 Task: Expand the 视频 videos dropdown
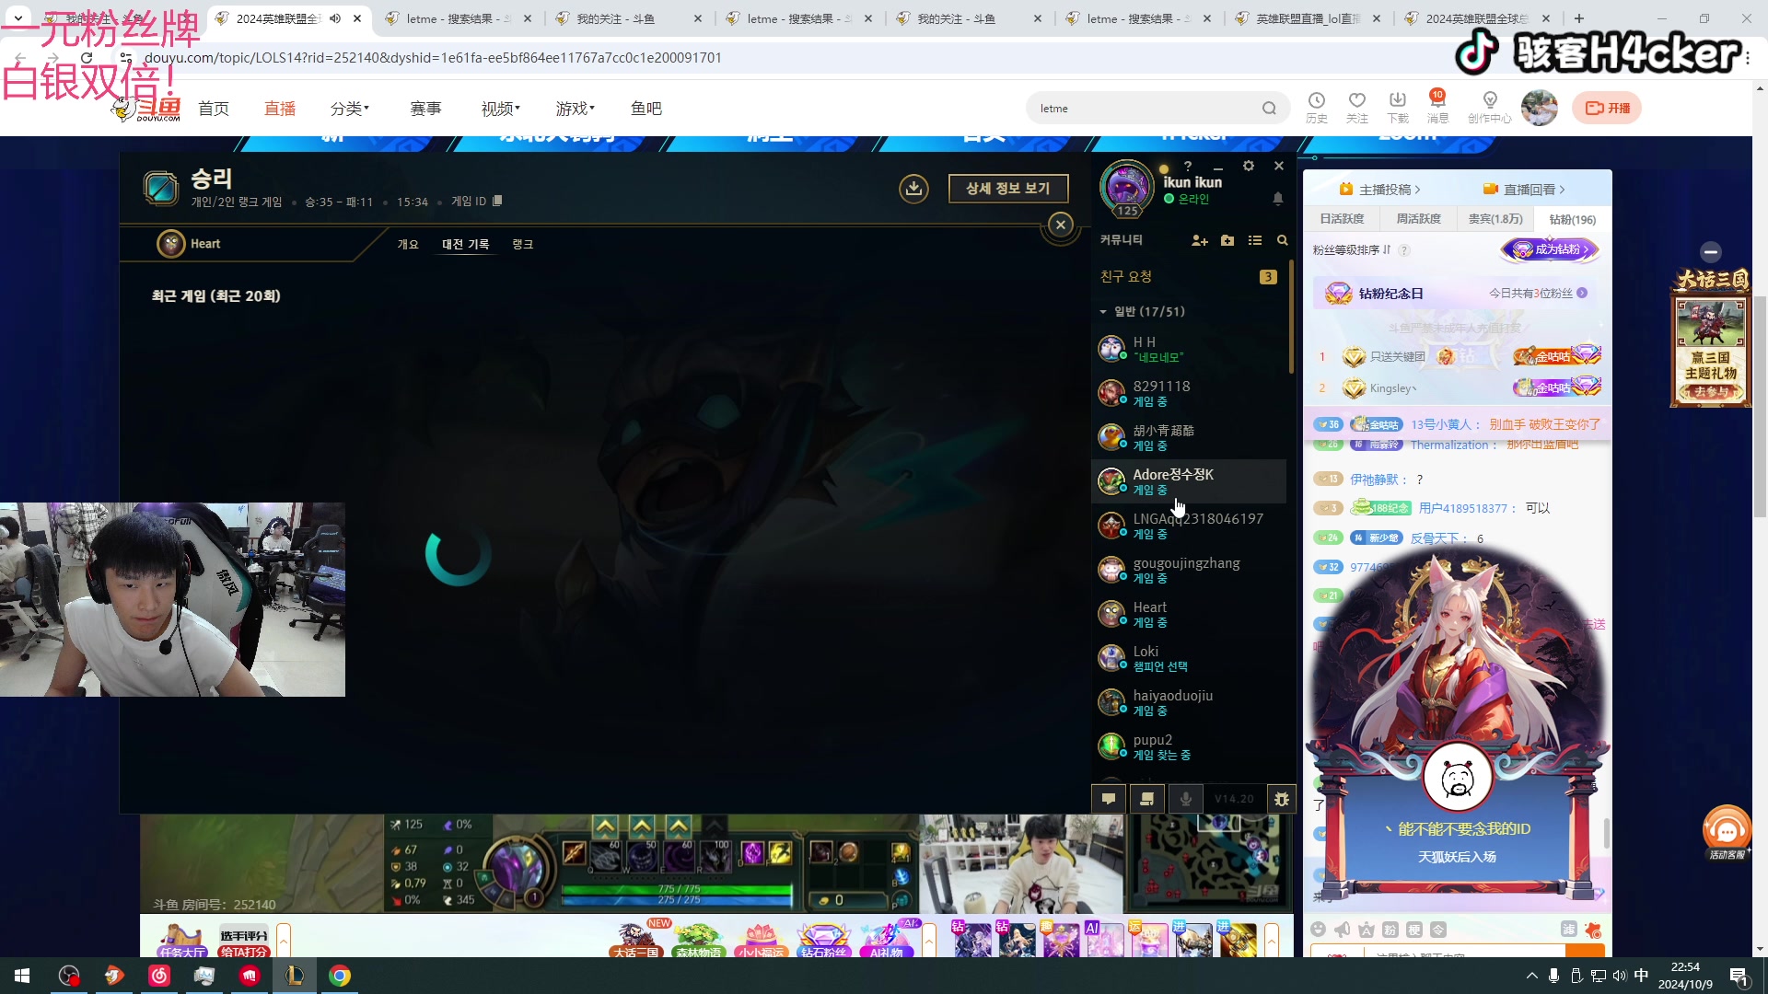(501, 109)
